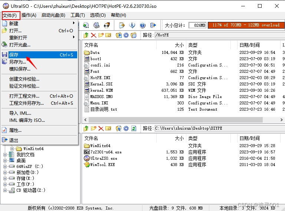Click the /HotPE image path field
This screenshot has height=211, width=285.
point(220,35)
